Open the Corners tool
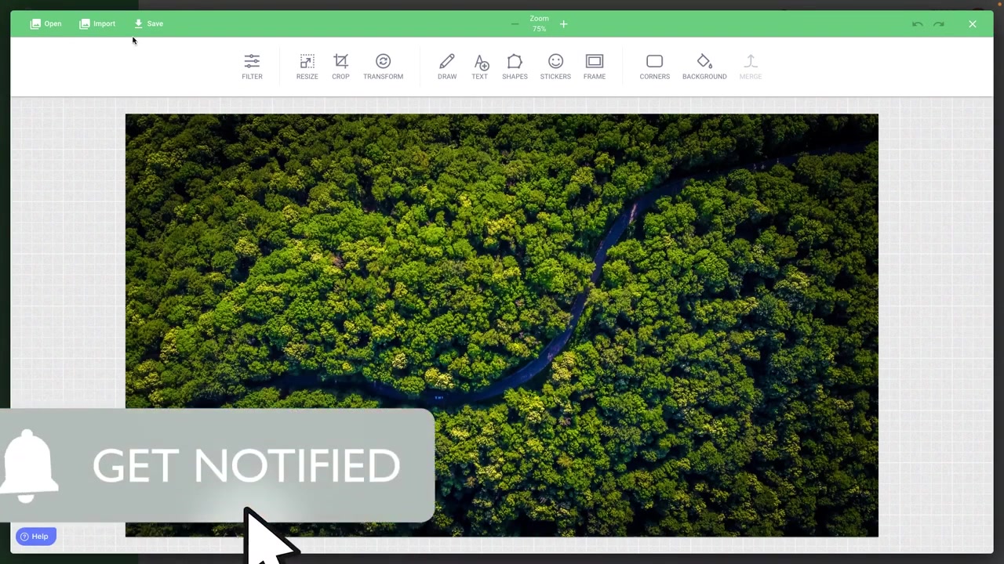1004x564 pixels. point(654,67)
